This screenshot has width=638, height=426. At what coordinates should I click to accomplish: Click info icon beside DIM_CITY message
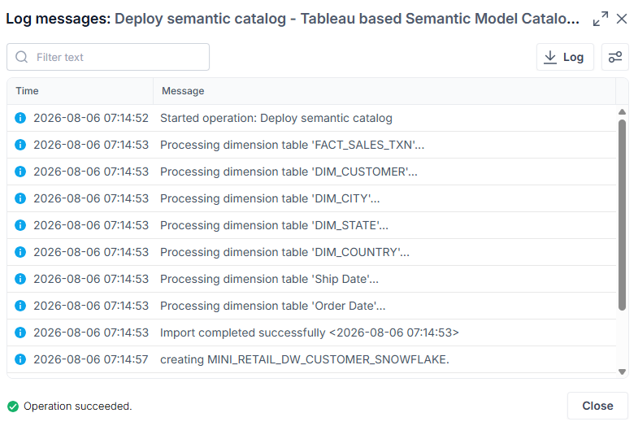point(20,198)
